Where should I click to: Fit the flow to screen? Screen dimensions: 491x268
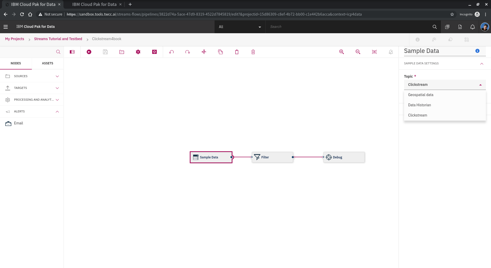pos(374,52)
